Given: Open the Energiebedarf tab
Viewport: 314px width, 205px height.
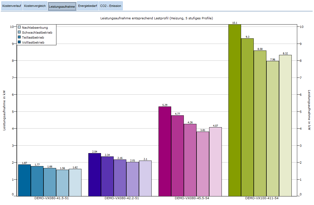Looking at the screenshot, I should point(88,6).
